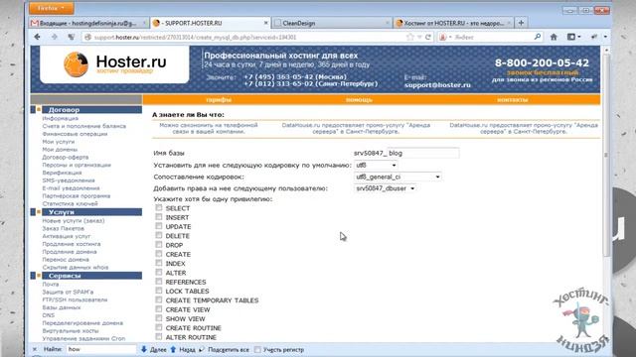The height and width of the screenshot is (357, 636).
Task: Check the SHOW VIEW privilege
Action: [x=159, y=318]
